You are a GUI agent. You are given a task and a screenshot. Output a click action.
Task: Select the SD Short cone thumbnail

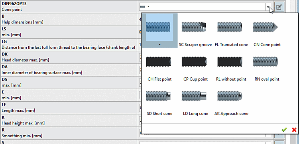coord(158,96)
